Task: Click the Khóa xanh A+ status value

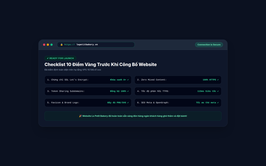Action: [119, 80]
